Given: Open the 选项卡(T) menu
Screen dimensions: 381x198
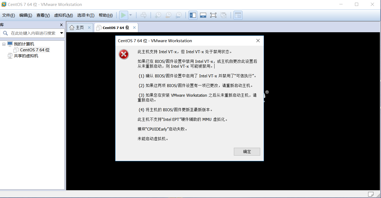Looking at the screenshot, I should tap(86, 15).
